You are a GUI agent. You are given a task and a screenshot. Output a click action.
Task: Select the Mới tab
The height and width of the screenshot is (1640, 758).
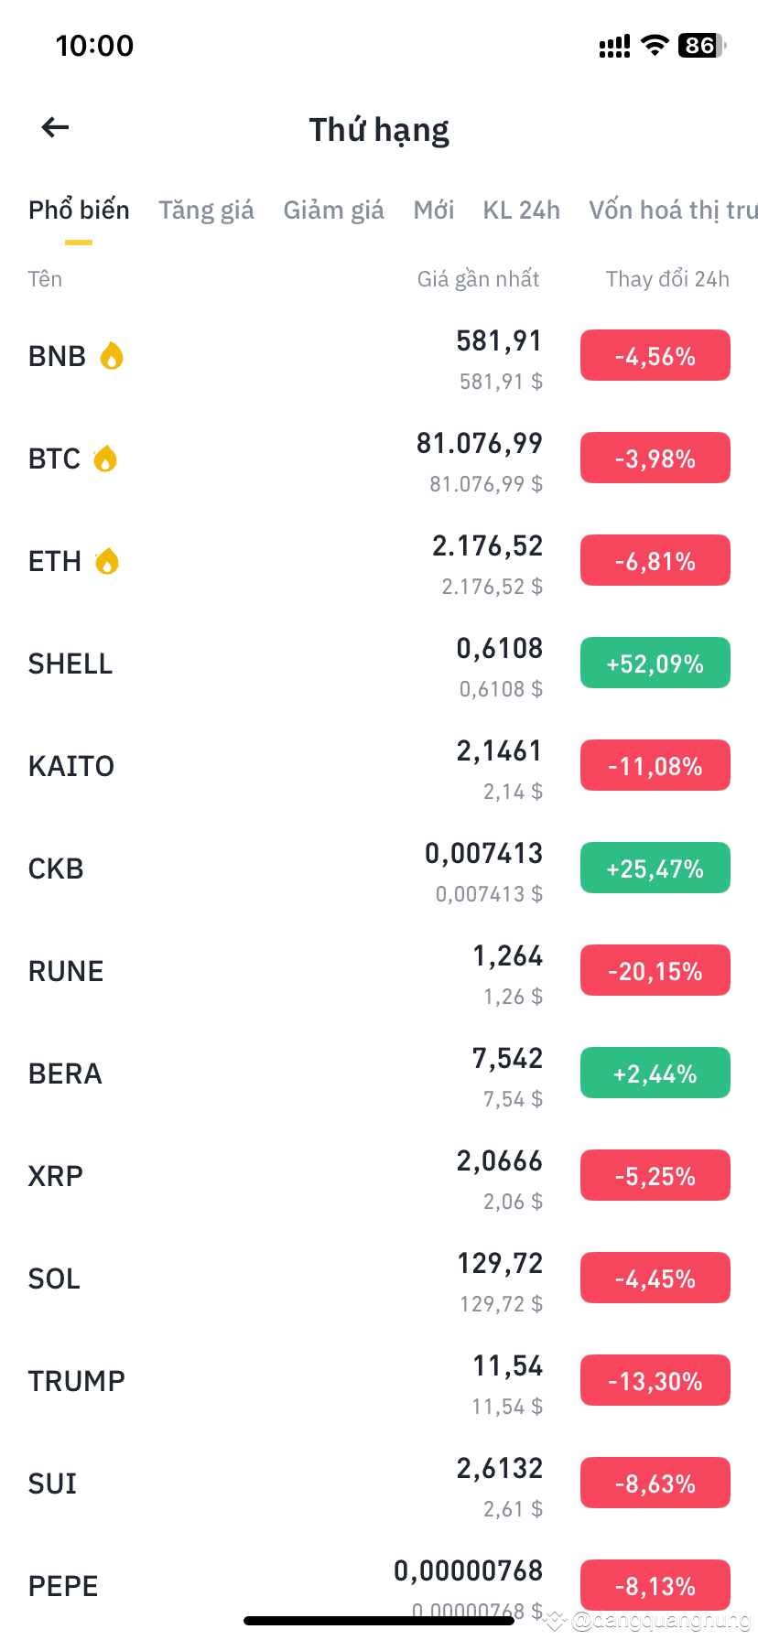434,210
